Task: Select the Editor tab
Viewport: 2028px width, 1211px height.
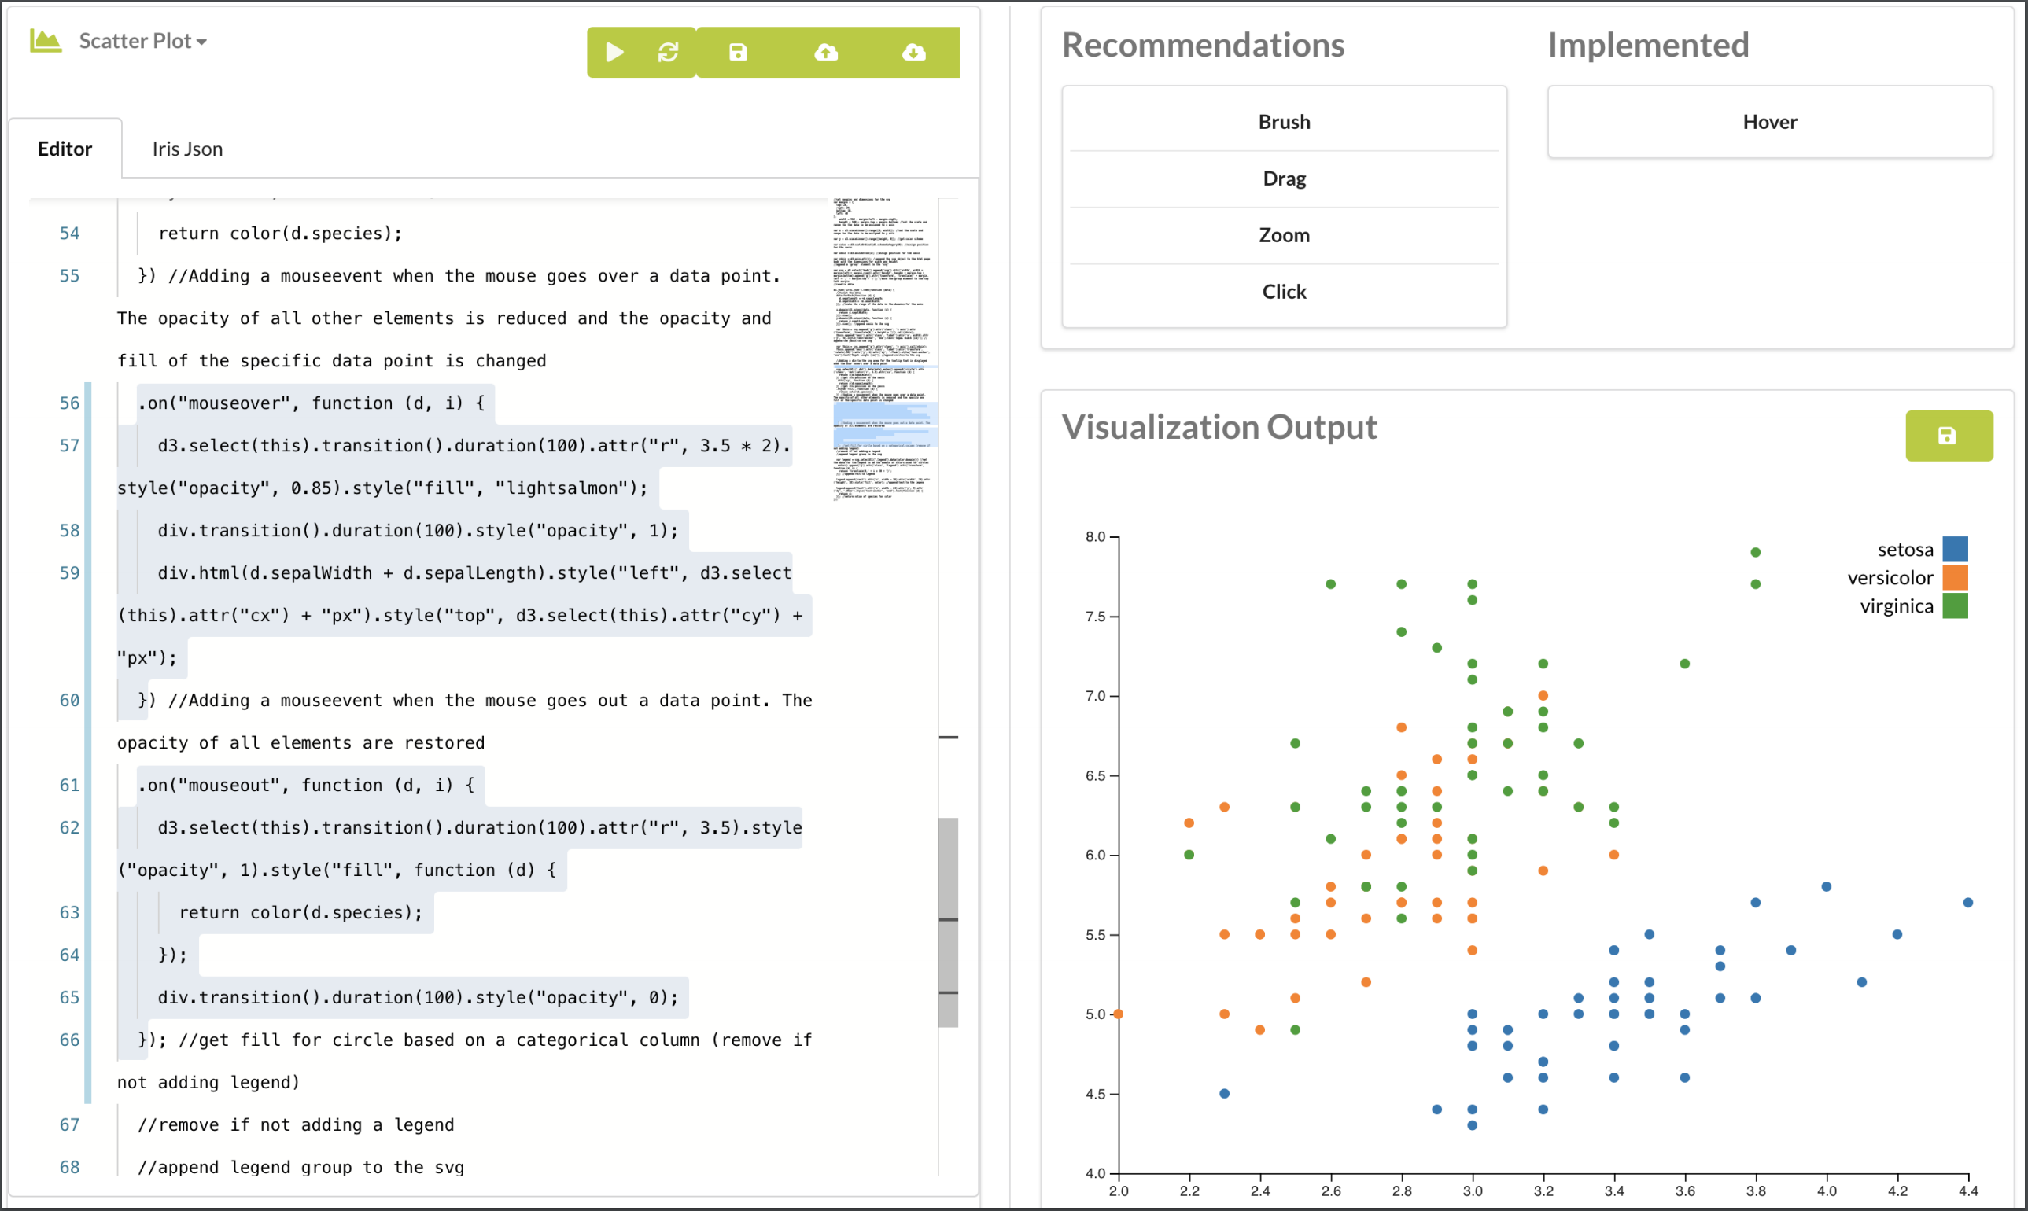Action: 65,149
